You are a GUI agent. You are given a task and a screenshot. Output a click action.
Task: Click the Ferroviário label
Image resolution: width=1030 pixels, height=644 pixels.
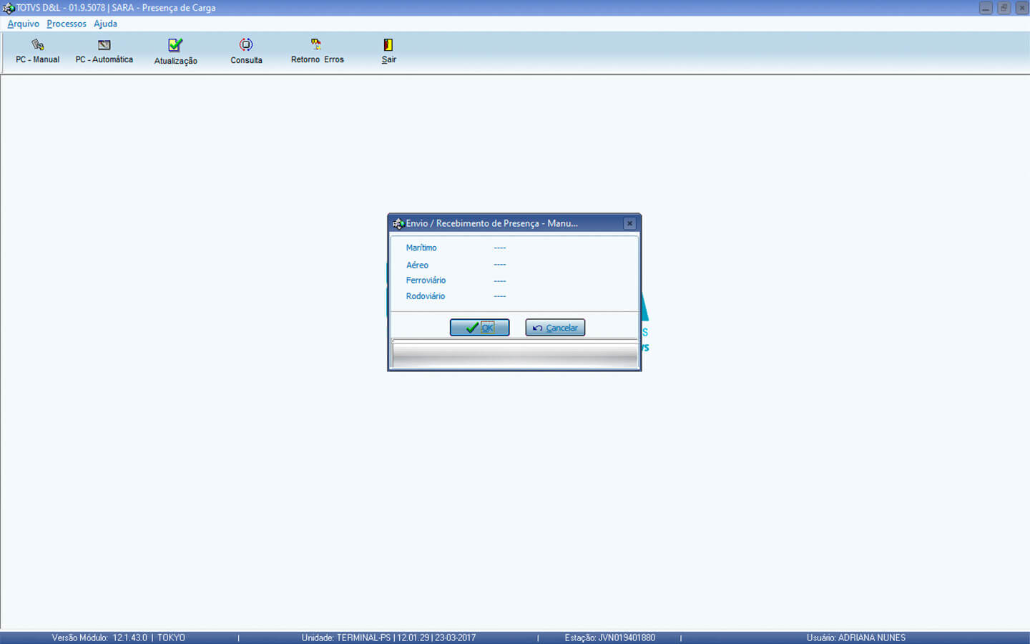(x=426, y=280)
